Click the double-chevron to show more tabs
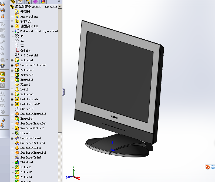The height and width of the screenshot is (182, 215). (x=59, y=1)
